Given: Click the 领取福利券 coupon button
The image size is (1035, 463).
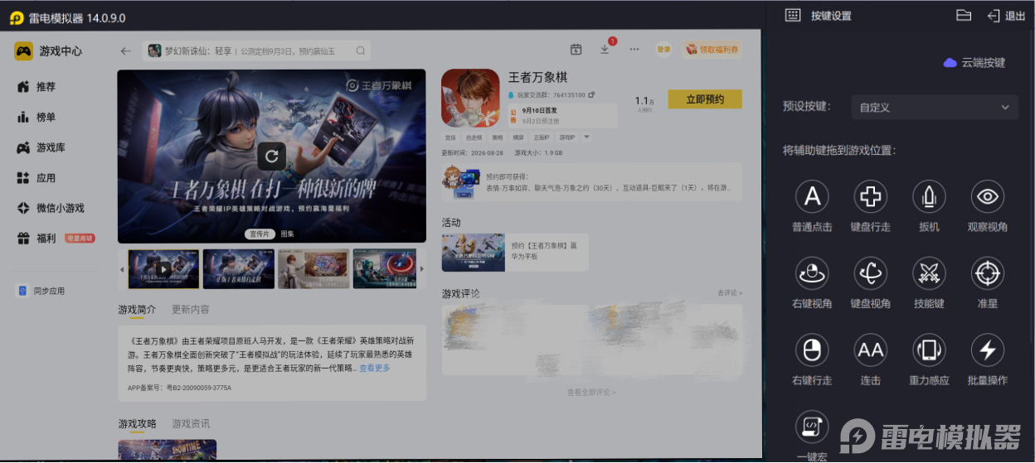Looking at the screenshot, I should point(712,50).
